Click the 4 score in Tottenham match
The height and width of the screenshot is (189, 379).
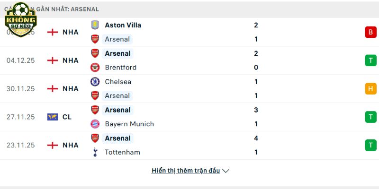(x=256, y=138)
